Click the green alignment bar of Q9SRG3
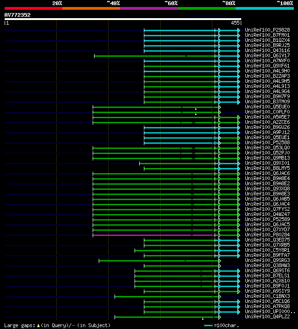Viewport: 298px width, 329px height. point(159,261)
